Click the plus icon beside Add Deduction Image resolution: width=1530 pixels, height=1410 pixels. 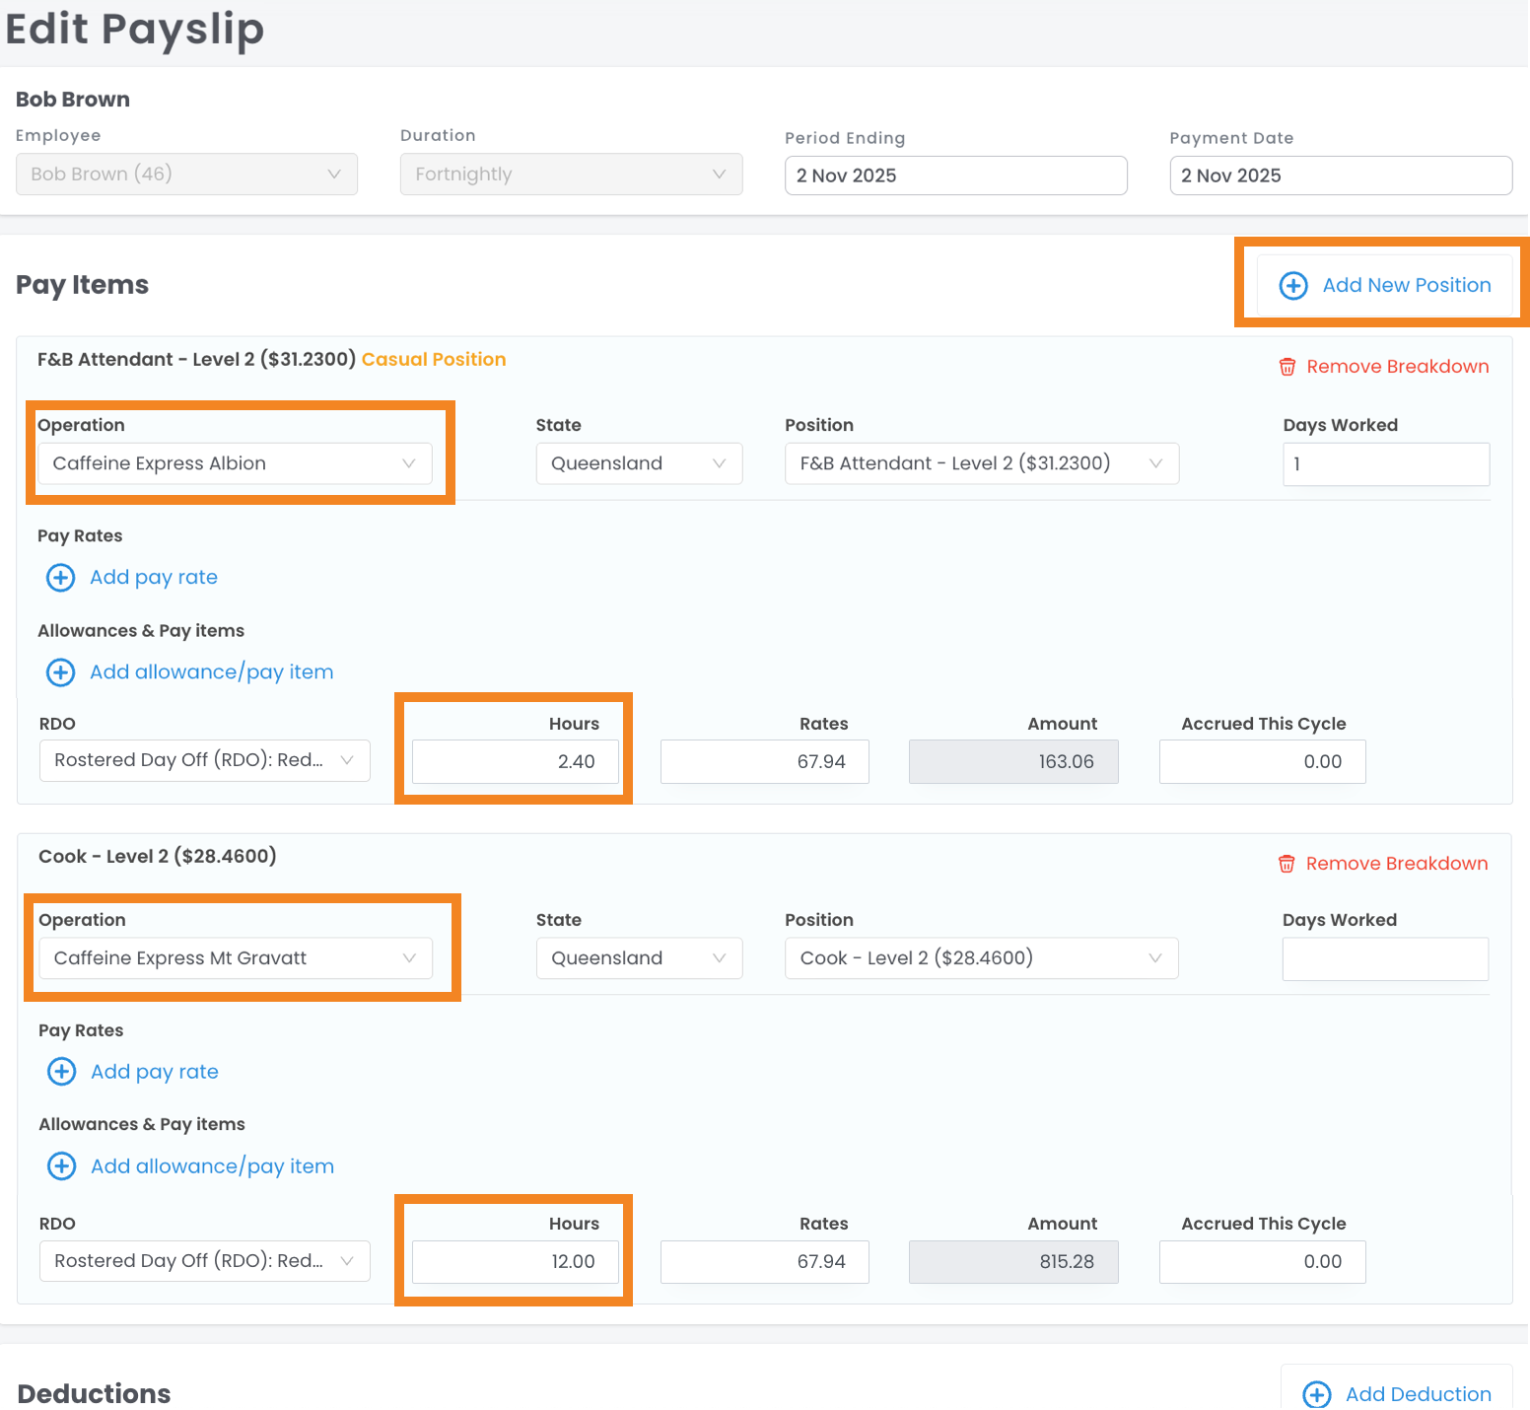point(1316,1394)
